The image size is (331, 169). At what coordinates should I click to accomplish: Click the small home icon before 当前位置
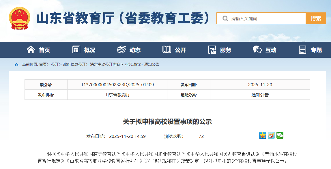click(16, 65)
